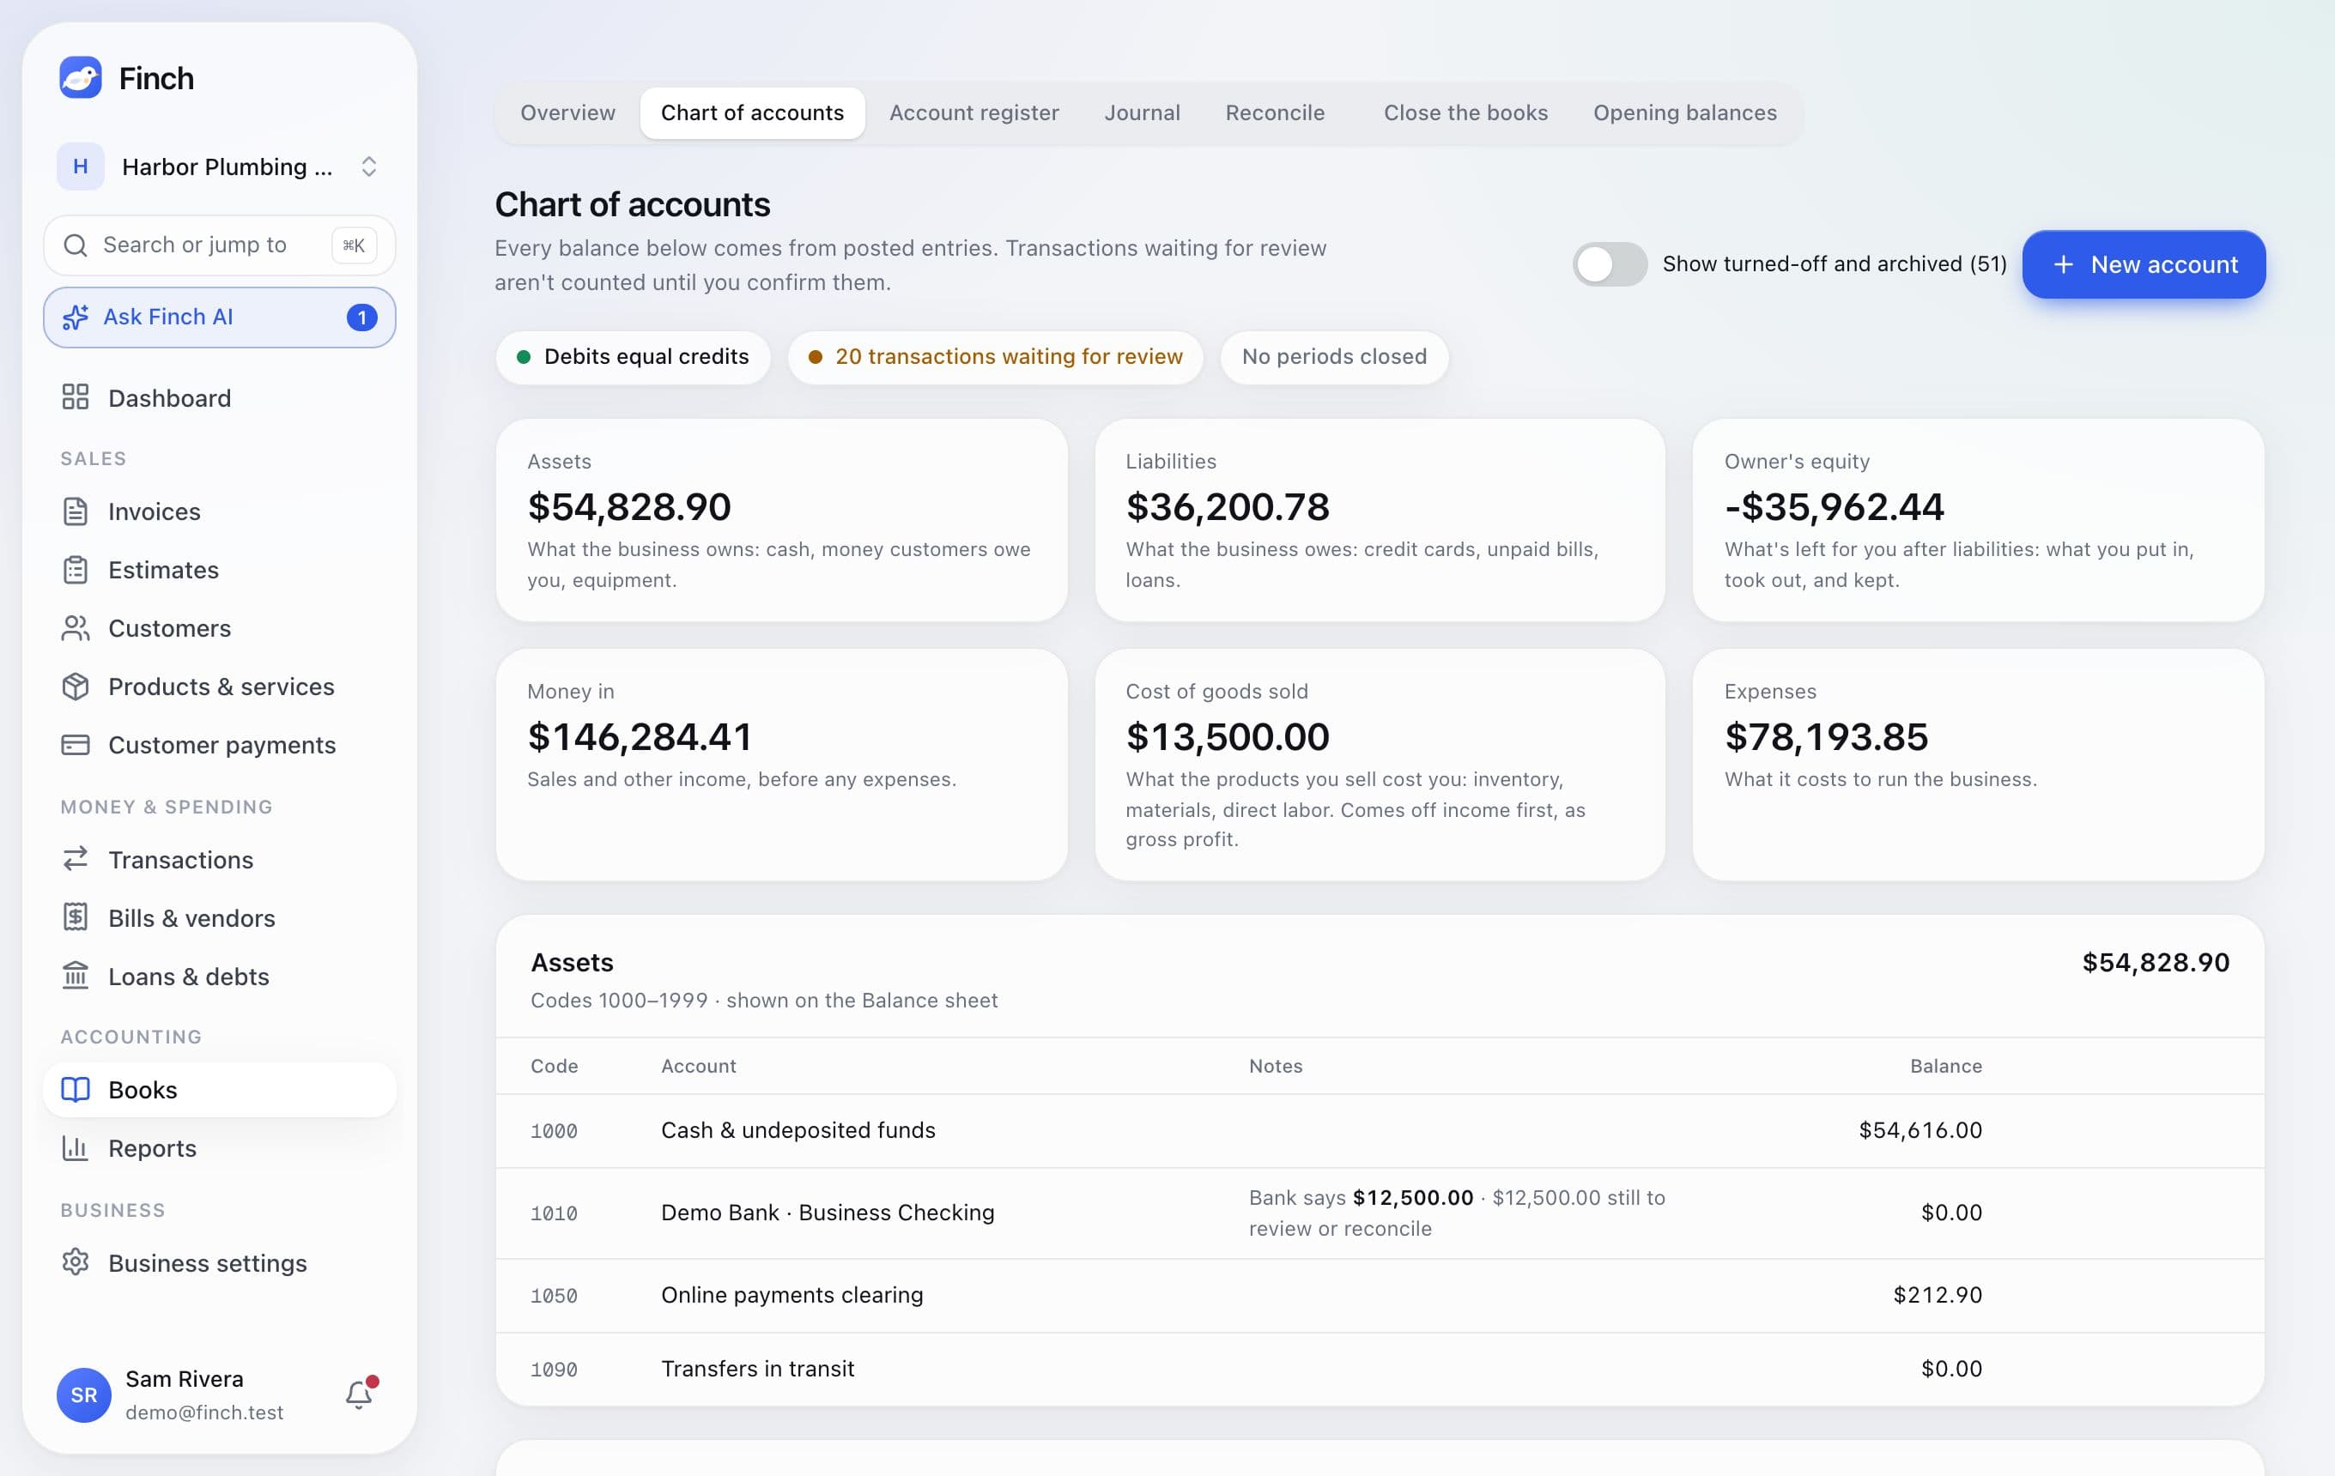The image size is (2335, 1476).
Task: Expand the Harbor Plumbing business switcher
Action: 220,166
